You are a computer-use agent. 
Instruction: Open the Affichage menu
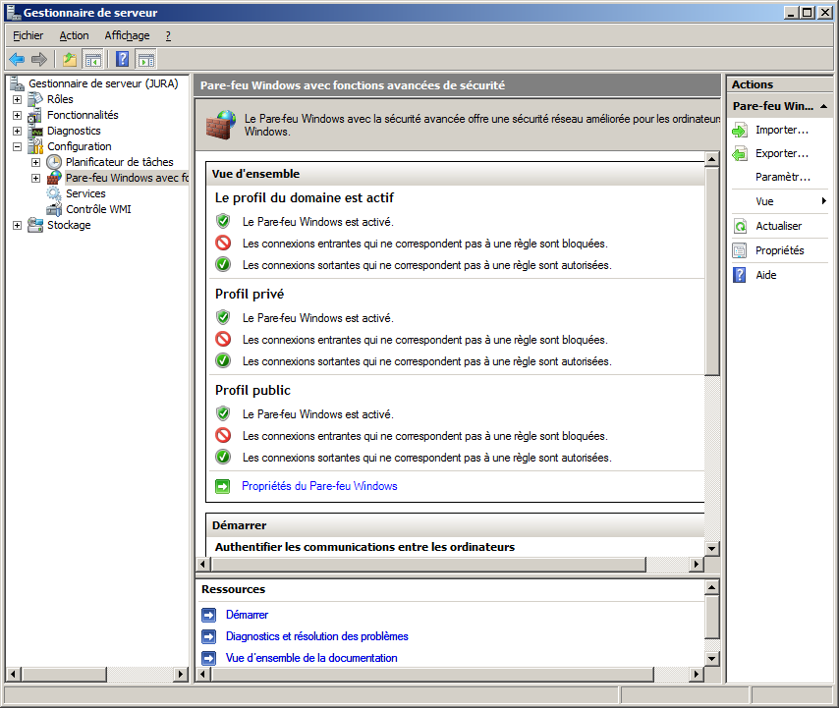click(x=127, y=35)
